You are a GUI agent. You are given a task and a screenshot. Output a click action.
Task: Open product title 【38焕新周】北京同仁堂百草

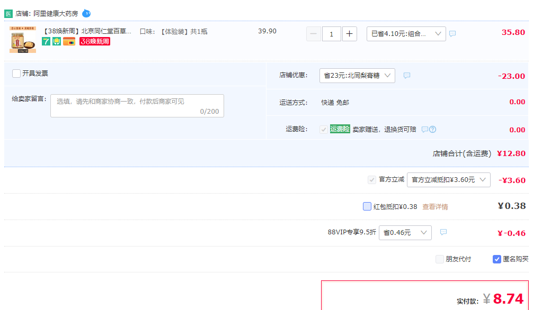[x=87, y=31]
